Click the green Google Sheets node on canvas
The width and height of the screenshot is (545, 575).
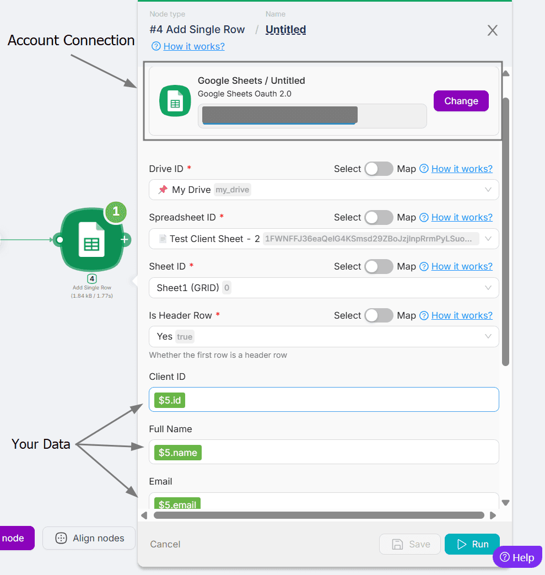pos(91,240)
